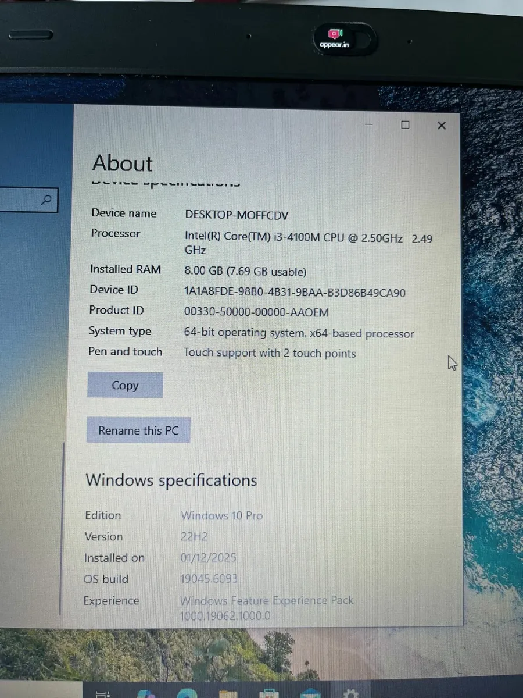Click the About page heading
The height and width of the screenshot is (698, 523).
[x=122, y=163]
